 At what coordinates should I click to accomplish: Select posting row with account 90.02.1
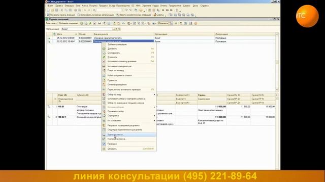(x=161, y=120)
